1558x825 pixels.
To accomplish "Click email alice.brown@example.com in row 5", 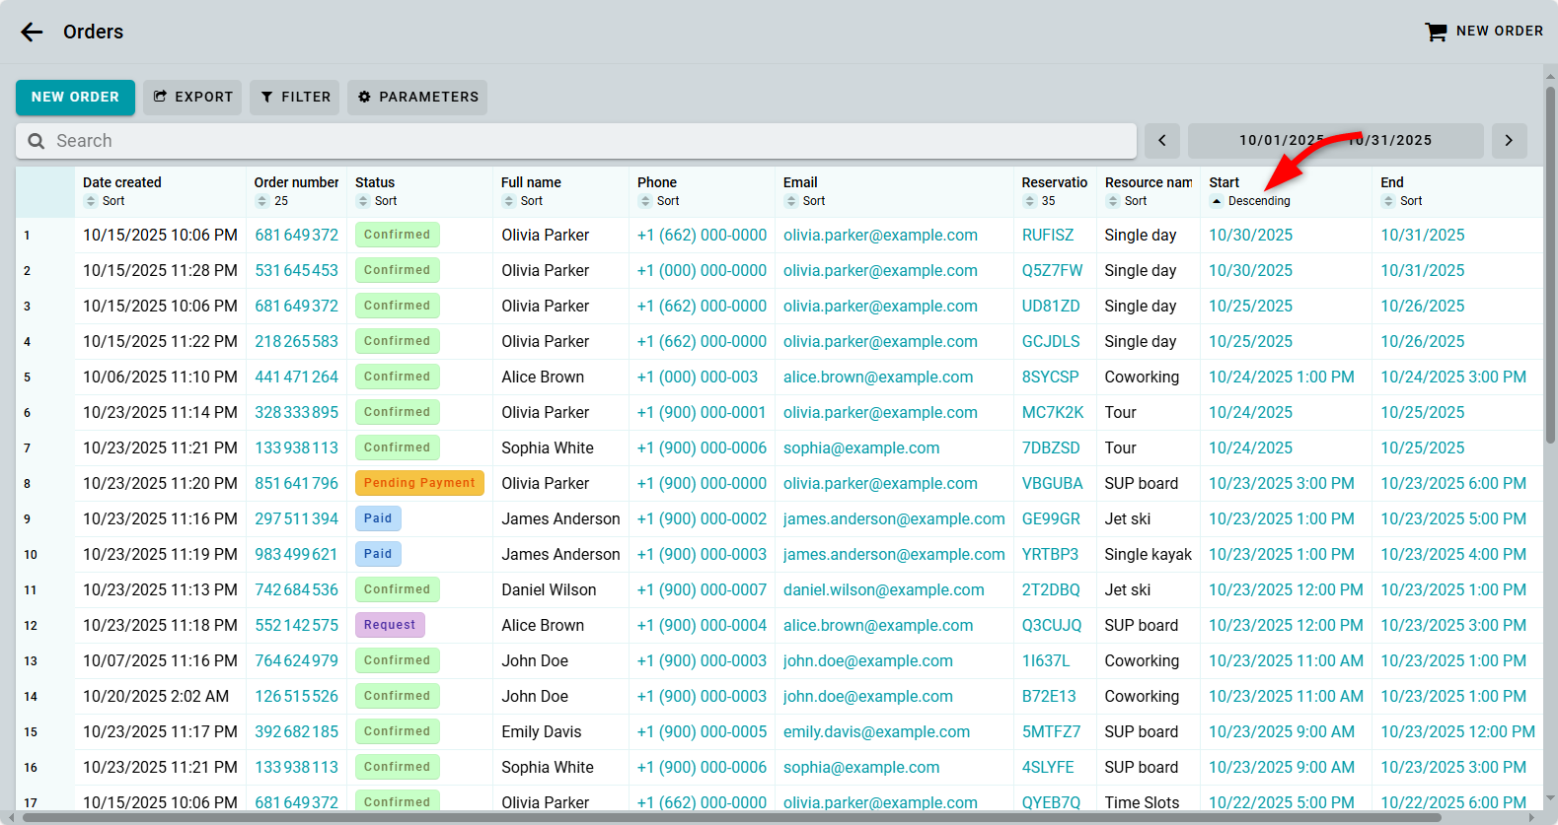I will point(877,377).
